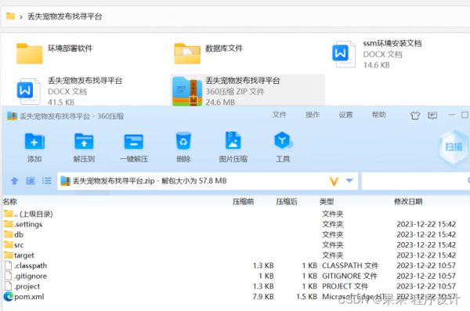The width and height of the screenshot is (470, 311).
Task: Click the 解压到 (Extract to) icon
Action: tap(84, 141)
